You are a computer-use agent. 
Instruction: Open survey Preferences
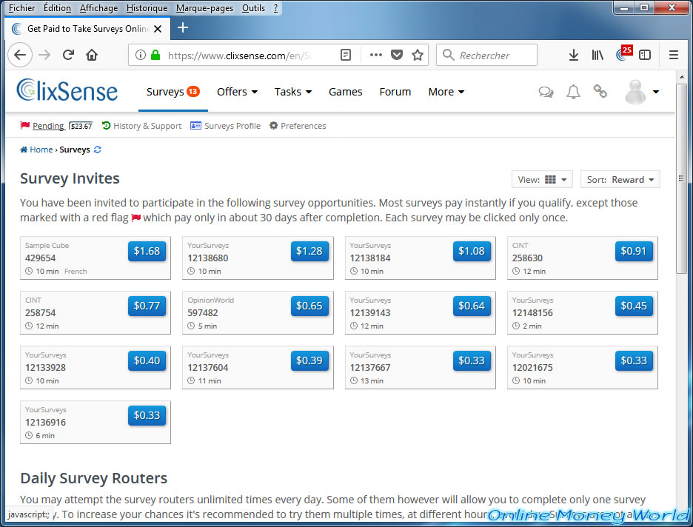[x=298, y=126]
